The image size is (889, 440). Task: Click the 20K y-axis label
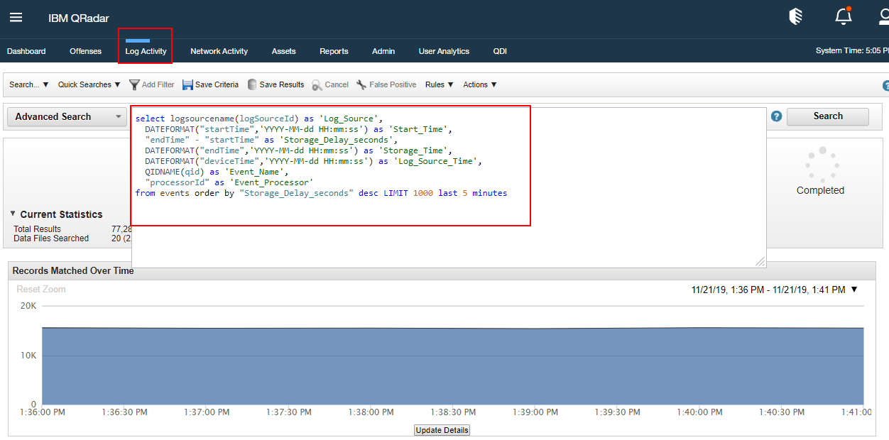(x=28, y=306)
